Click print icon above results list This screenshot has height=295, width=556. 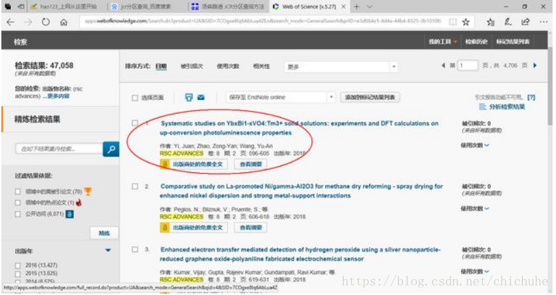pos(189,97)
